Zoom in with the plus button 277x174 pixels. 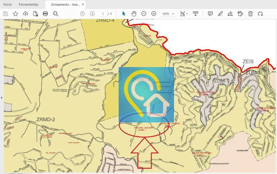pyautogui.click(x=154, y=14)
